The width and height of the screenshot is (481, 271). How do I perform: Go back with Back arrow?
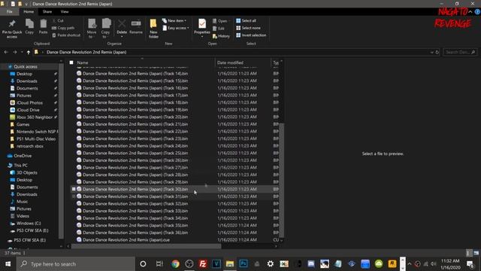point(6,52)
